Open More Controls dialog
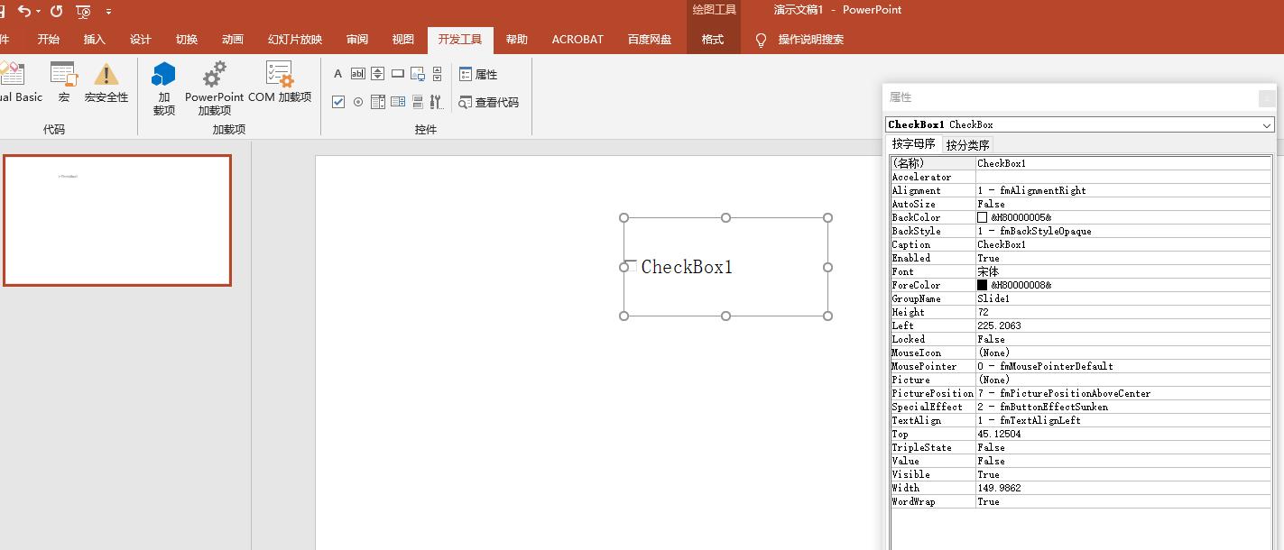Viewport: 1284px width, 550px height. tap(437, 101)
